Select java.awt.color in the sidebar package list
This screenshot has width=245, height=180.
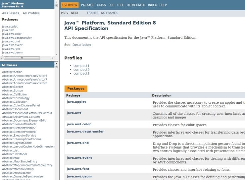[12, 34]
